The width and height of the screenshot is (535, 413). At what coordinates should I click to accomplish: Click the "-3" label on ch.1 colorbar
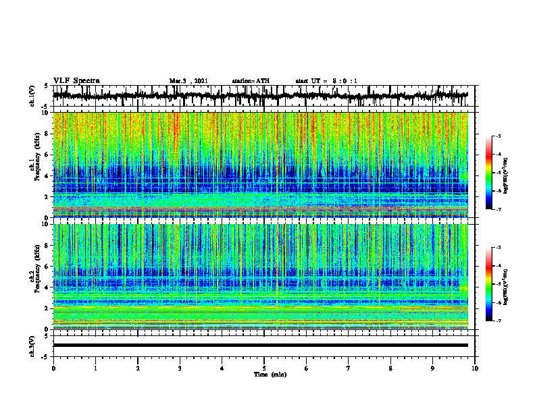point(499,136)
